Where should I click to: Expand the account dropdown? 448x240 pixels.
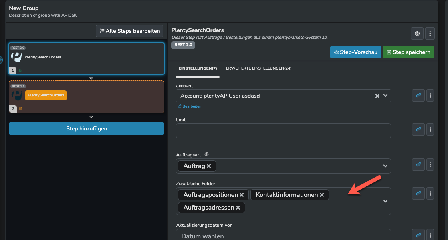pyautogui.click(x=385, y=96)
